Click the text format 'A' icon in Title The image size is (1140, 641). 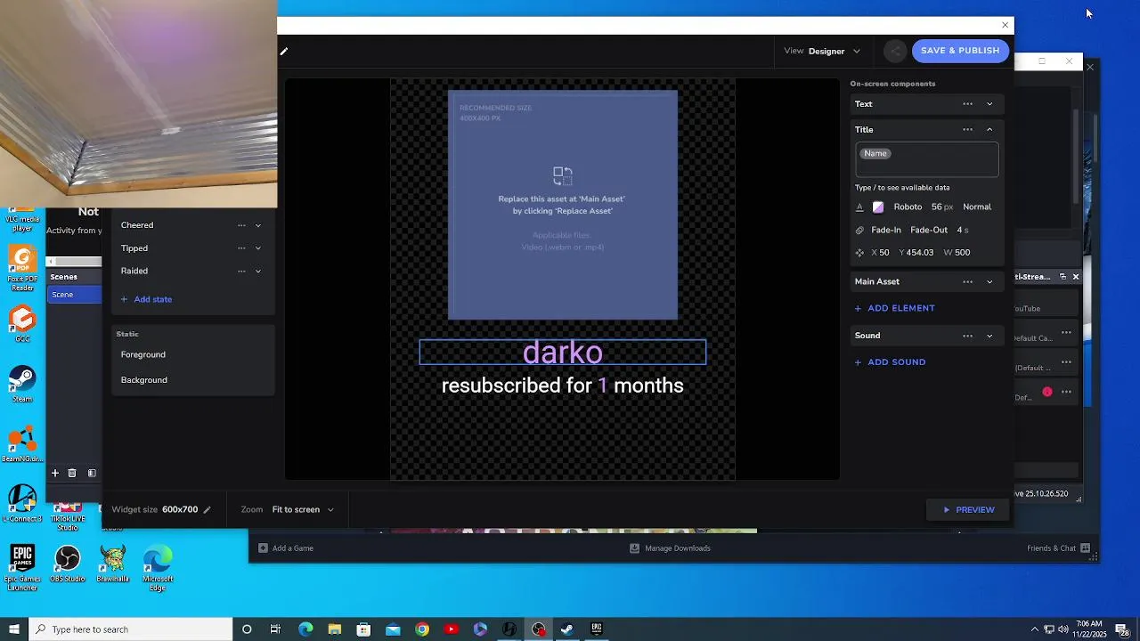pos(859,207)
